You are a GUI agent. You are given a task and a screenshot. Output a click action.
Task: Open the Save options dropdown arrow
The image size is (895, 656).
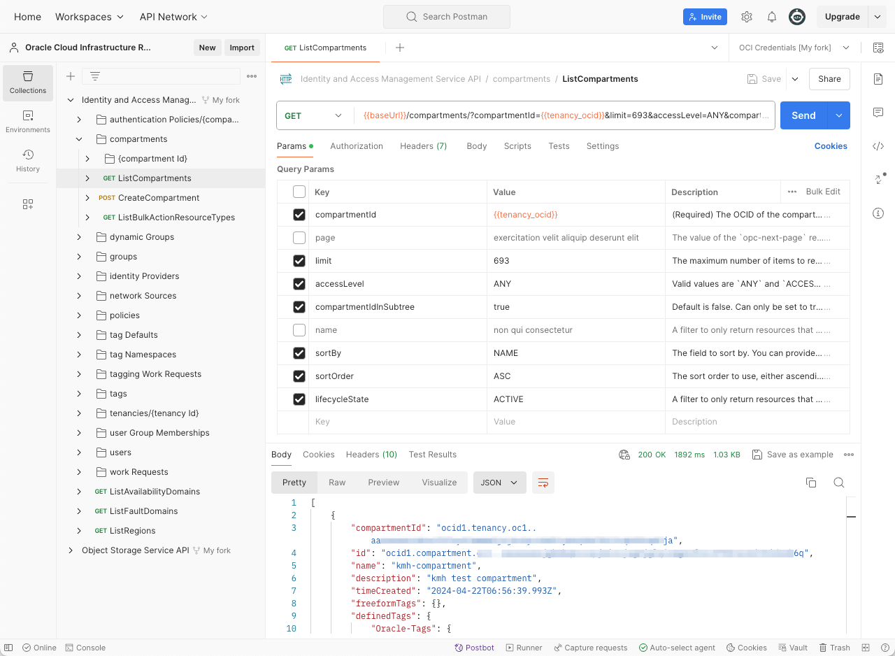point(795,79)
